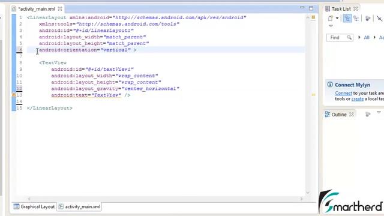Click the android:text="TextView" attribute
Viewport: 384px width, 216px height.
point(86,95)
